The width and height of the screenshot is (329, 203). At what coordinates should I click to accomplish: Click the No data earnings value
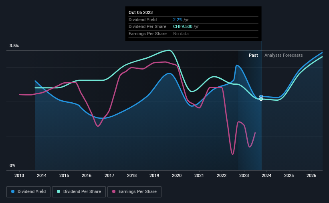181,34
